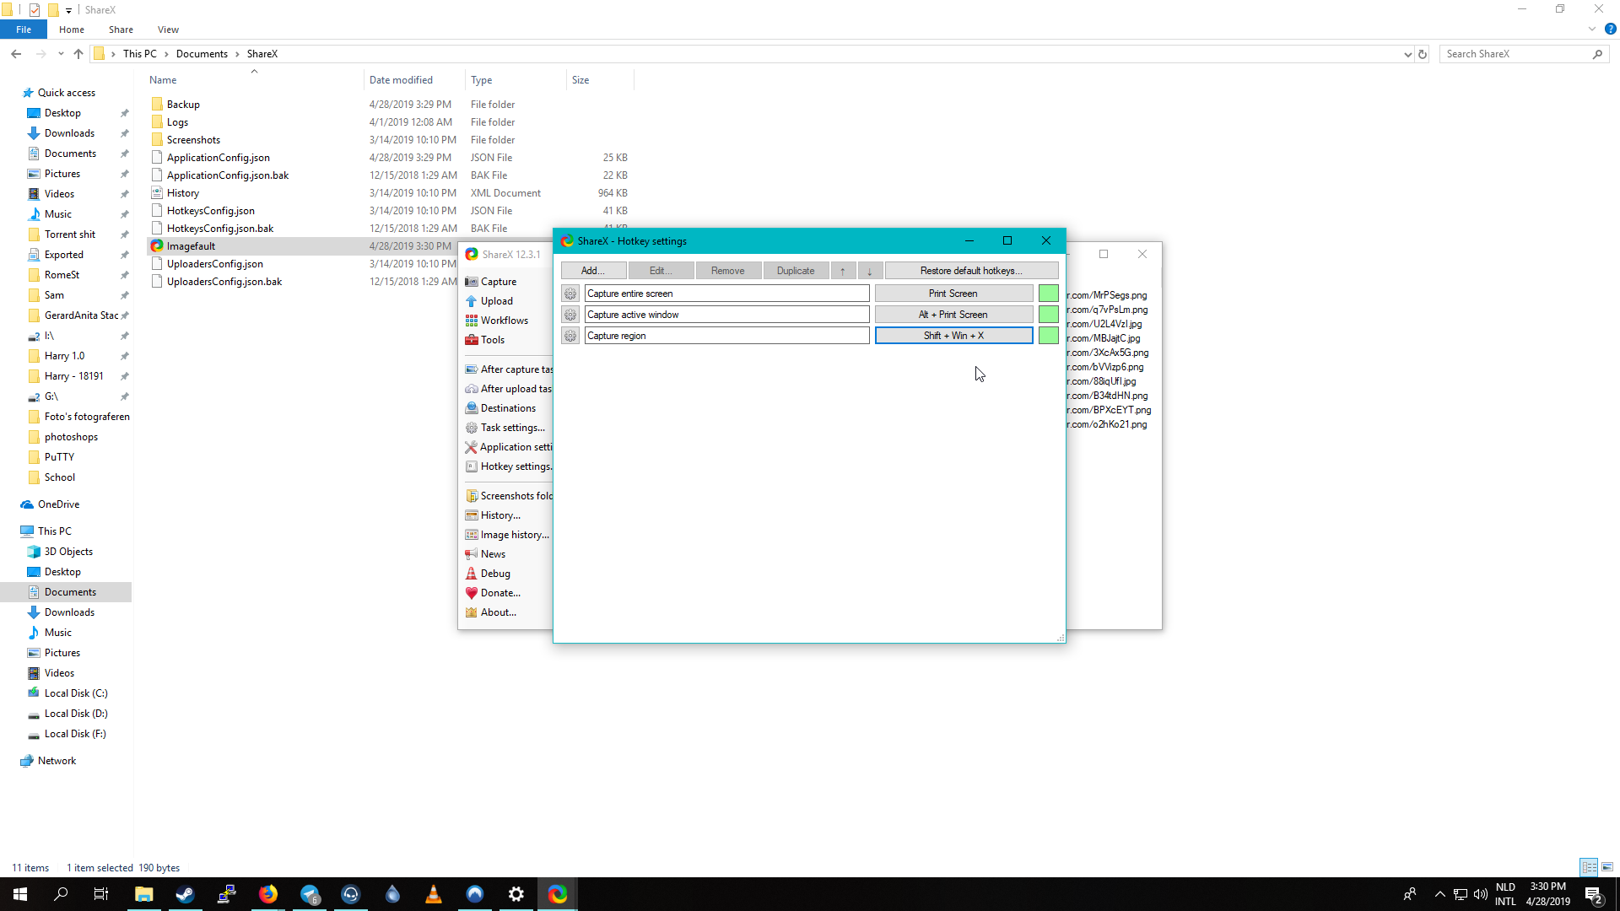The image size is (1620, 911).
Task: Open the File menu in Explorer
Action: coord(24,30)
